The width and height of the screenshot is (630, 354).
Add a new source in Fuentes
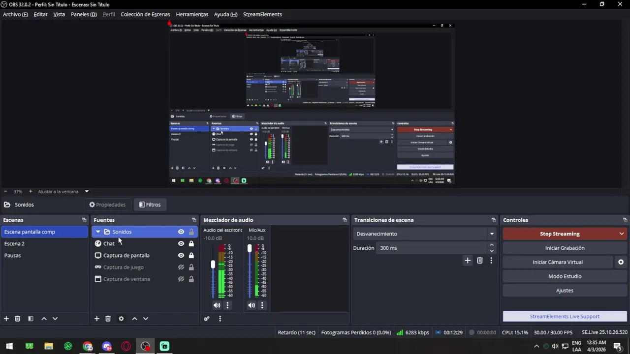(x=97, y=319)
